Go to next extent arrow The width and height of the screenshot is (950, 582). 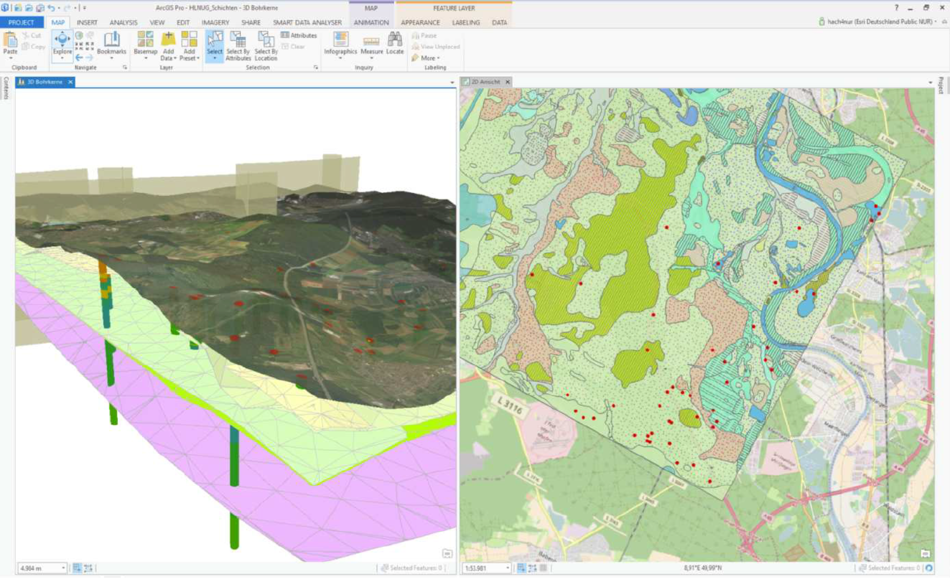[x=89, y=57]
